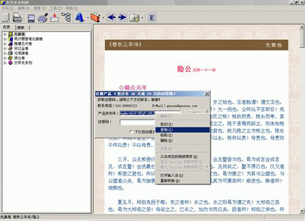Viewport: 305px width, 221px height.
Task: Click the scroll down arrow of document
Action: tap(302, 211)
